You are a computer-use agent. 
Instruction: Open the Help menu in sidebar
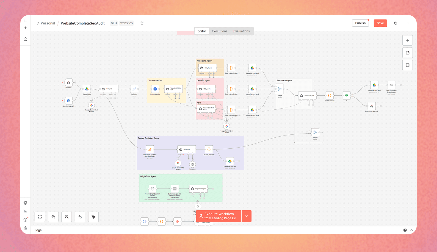coord(25,220)
